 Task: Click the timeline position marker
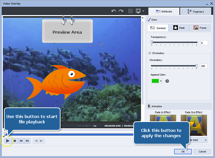pyautogui.click(x=5, y=133)
